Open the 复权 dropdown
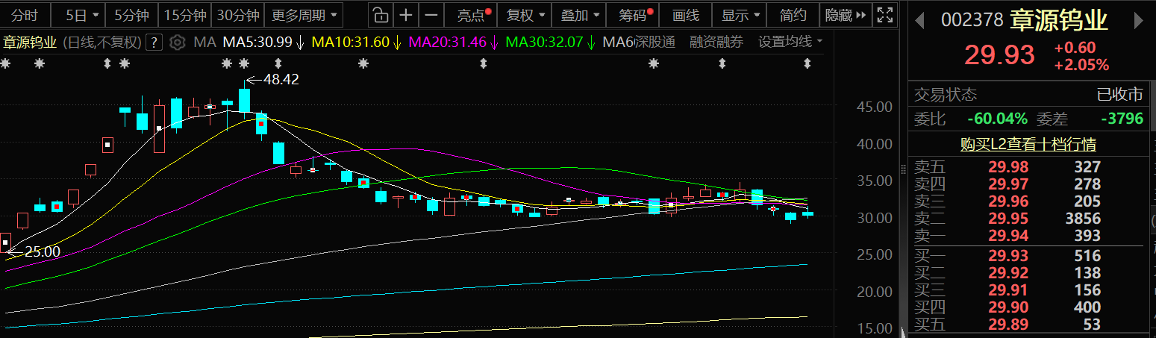This screenshot has height=338, width=1156. pos(525,15)
